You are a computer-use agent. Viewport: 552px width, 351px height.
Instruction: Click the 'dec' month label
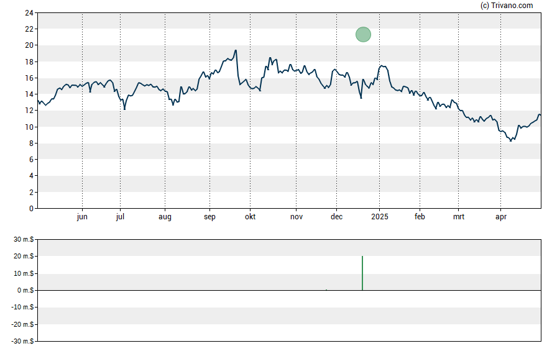click(x=336, y=217)
